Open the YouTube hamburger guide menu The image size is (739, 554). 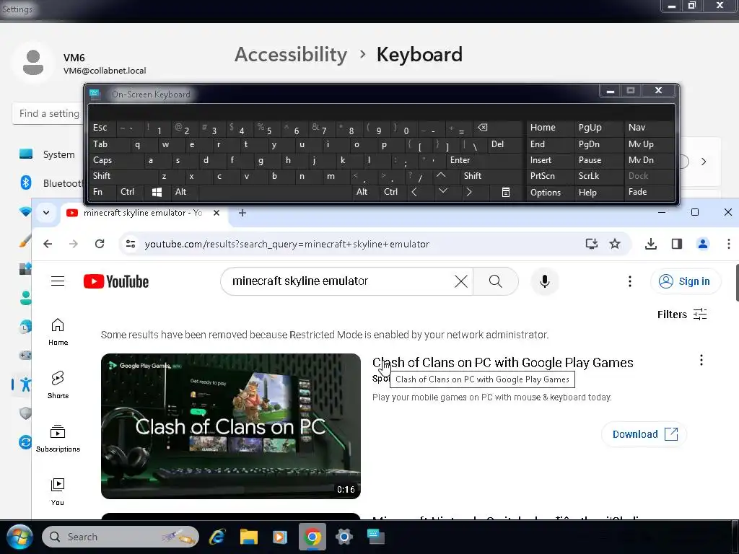(58, 281)
